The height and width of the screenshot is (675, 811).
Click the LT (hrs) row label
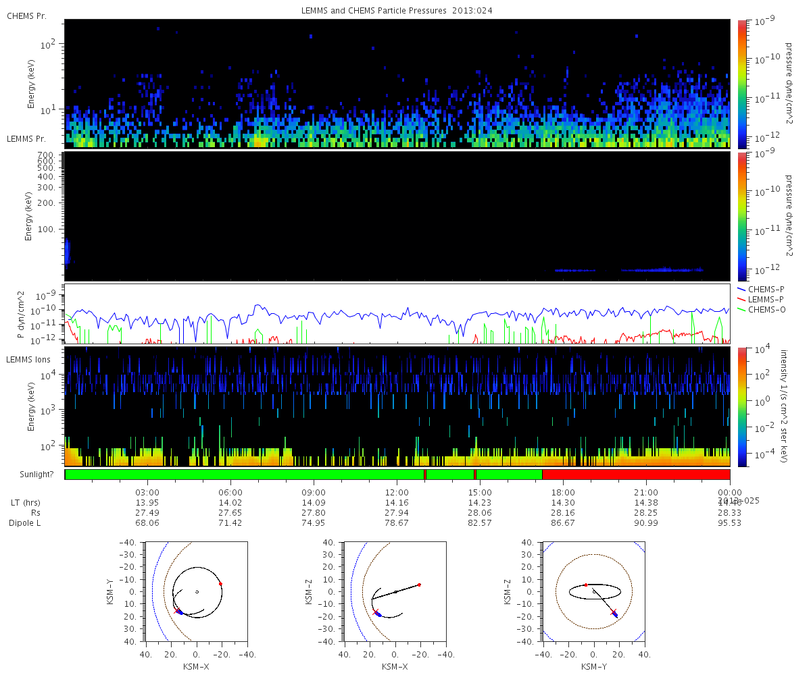pos(25,503)
